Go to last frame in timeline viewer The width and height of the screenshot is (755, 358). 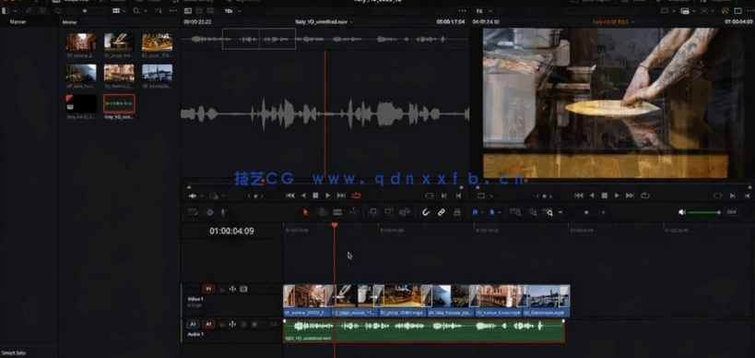[630, 195]
